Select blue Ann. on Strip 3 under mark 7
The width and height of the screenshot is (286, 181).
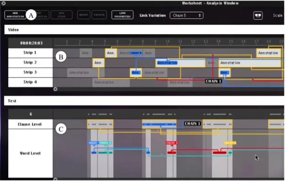(x=136, y=73)
